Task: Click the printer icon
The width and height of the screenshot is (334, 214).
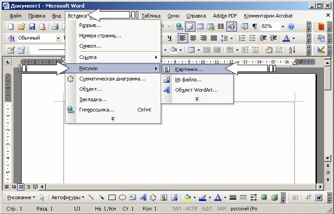Action: pyautogui.click(x=55, y=27)
